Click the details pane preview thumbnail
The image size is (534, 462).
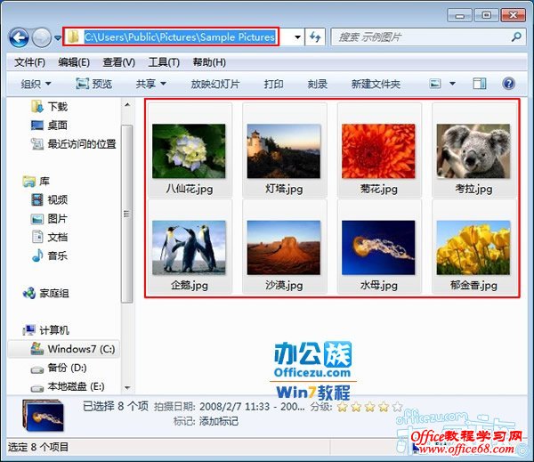[x=44, y=416]
